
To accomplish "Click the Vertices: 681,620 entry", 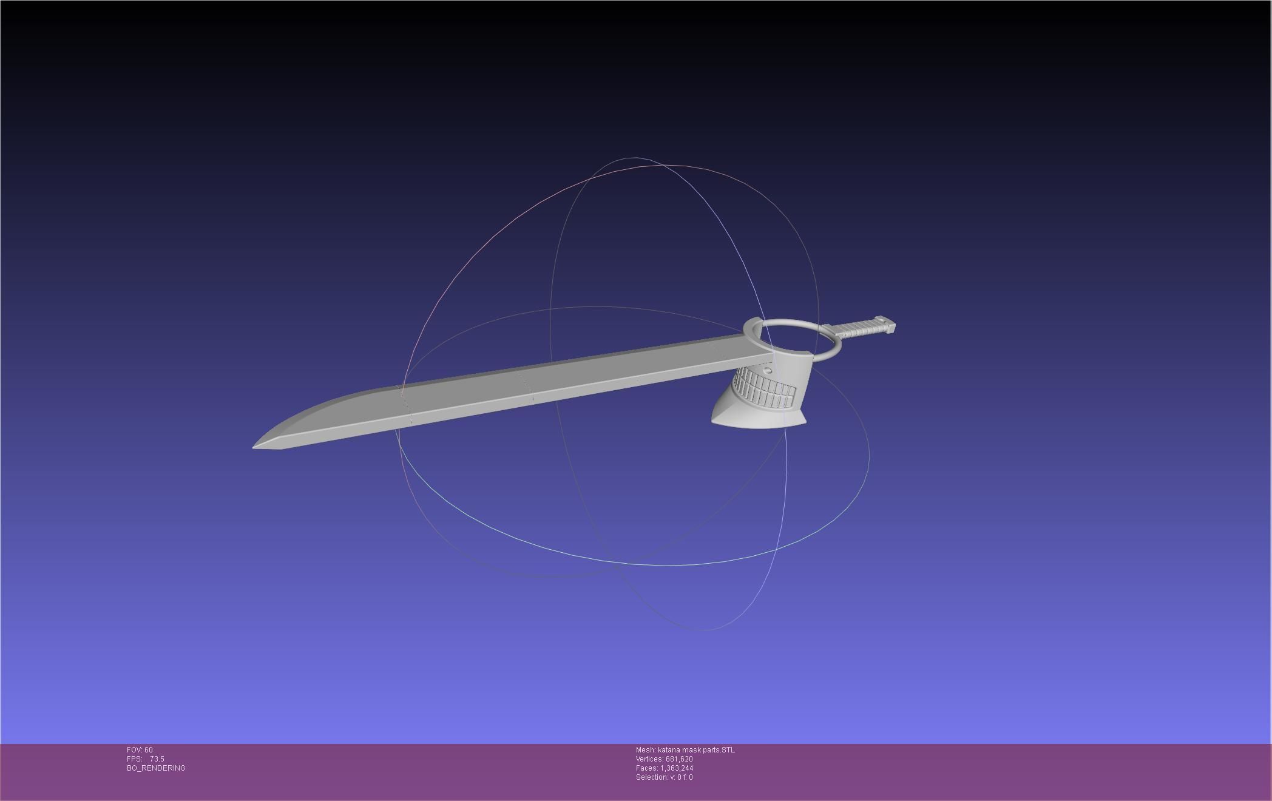I will click(665, 759).
